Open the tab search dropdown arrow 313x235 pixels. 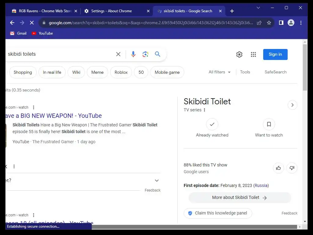coord(258,8)
